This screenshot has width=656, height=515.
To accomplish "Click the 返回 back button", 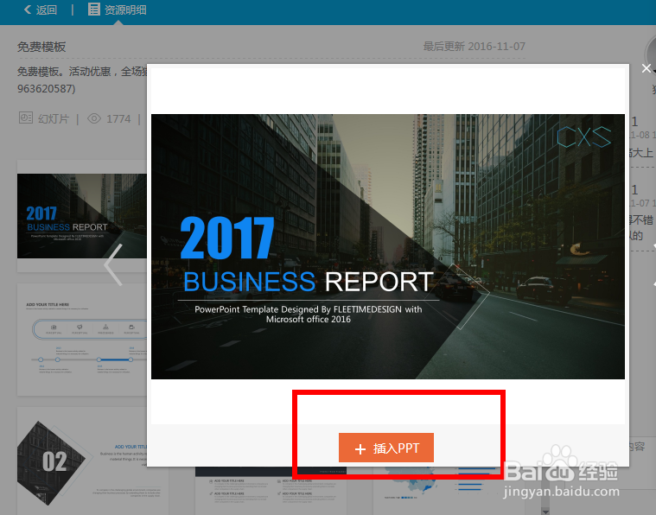I will click(40, 10).
